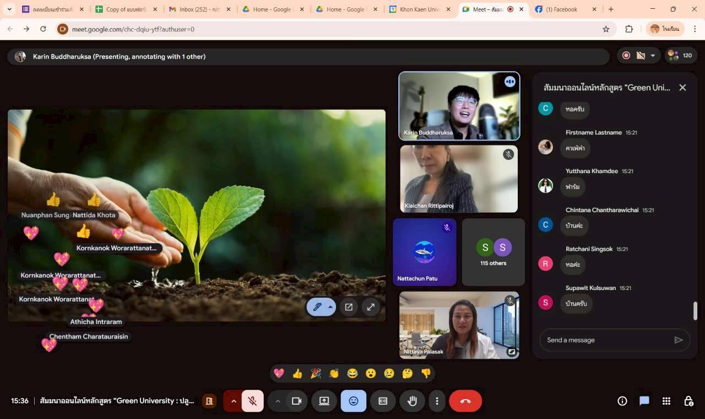The width and height of the screenshot is (705, 419).
Task: Send the thumbs-down emoji reaction
Action: [426, 373]
